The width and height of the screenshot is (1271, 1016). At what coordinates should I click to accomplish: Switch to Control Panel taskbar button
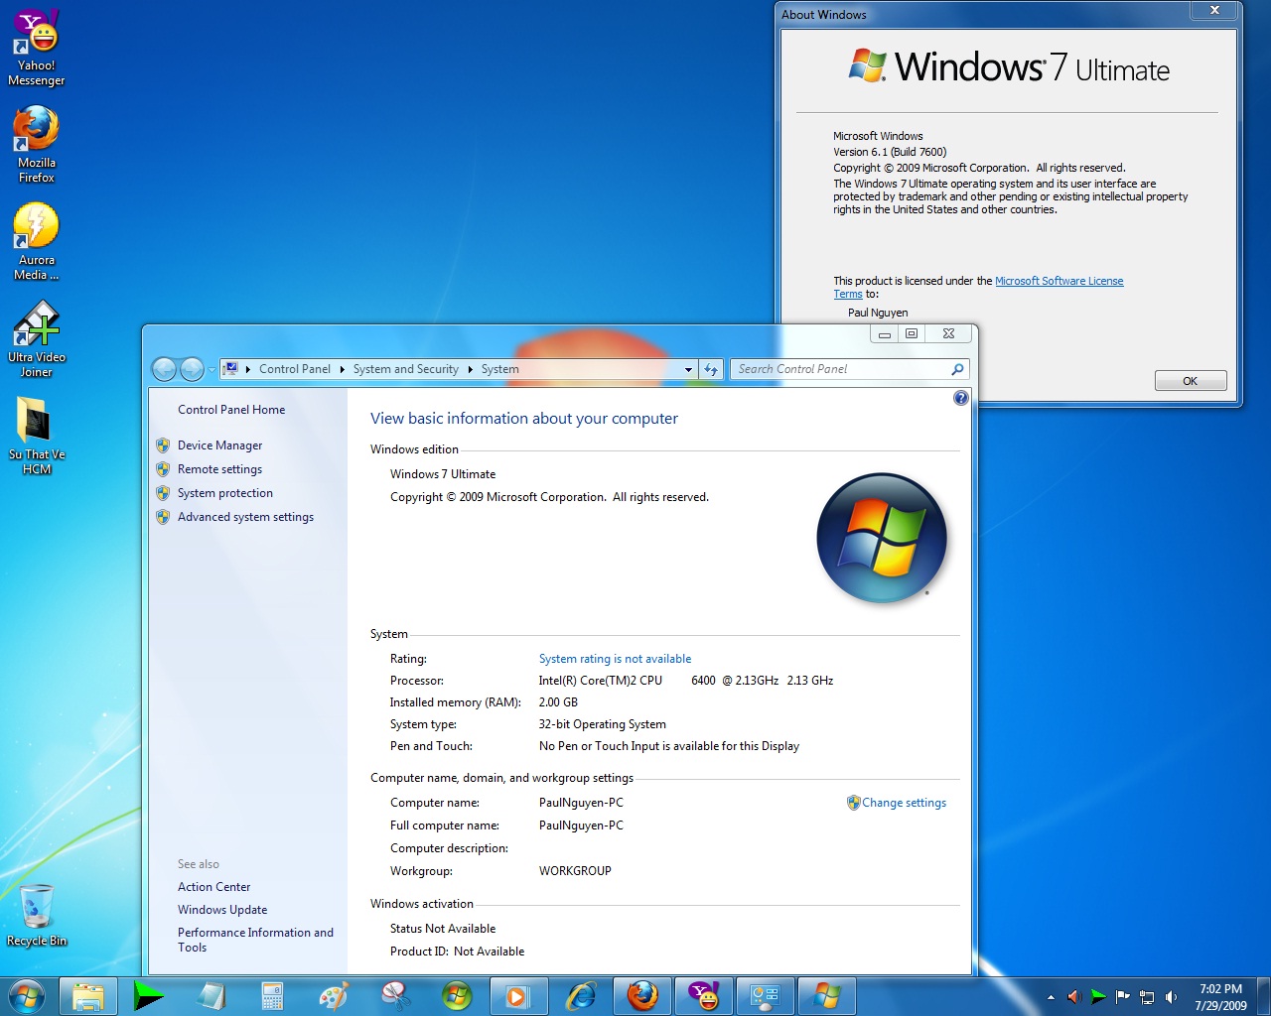point(766,996)
